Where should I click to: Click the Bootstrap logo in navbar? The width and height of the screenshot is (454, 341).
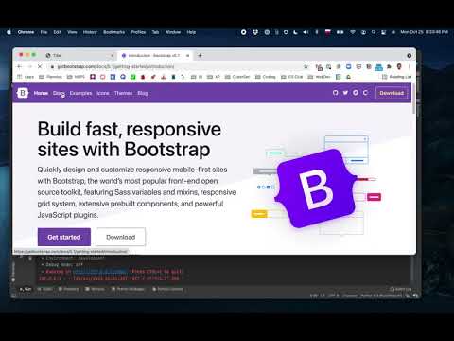pyautogui.click(x=23, y=93)
